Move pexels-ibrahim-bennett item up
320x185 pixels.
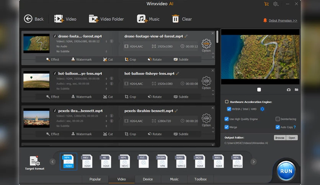pyautogui.click(x=213, y=128)
